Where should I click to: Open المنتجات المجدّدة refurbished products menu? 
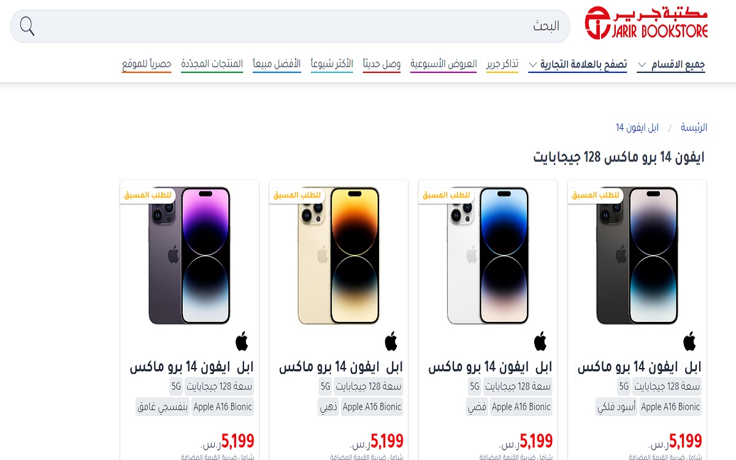[x=212, y=64]
